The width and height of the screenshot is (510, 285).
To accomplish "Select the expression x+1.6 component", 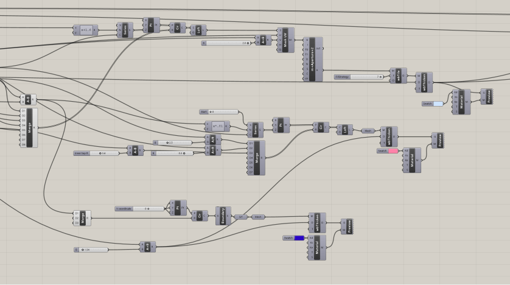I will pos(85,30).
